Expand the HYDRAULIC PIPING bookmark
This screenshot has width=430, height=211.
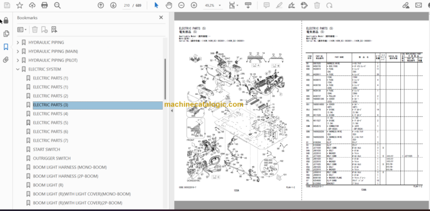[x=18, y=43]
